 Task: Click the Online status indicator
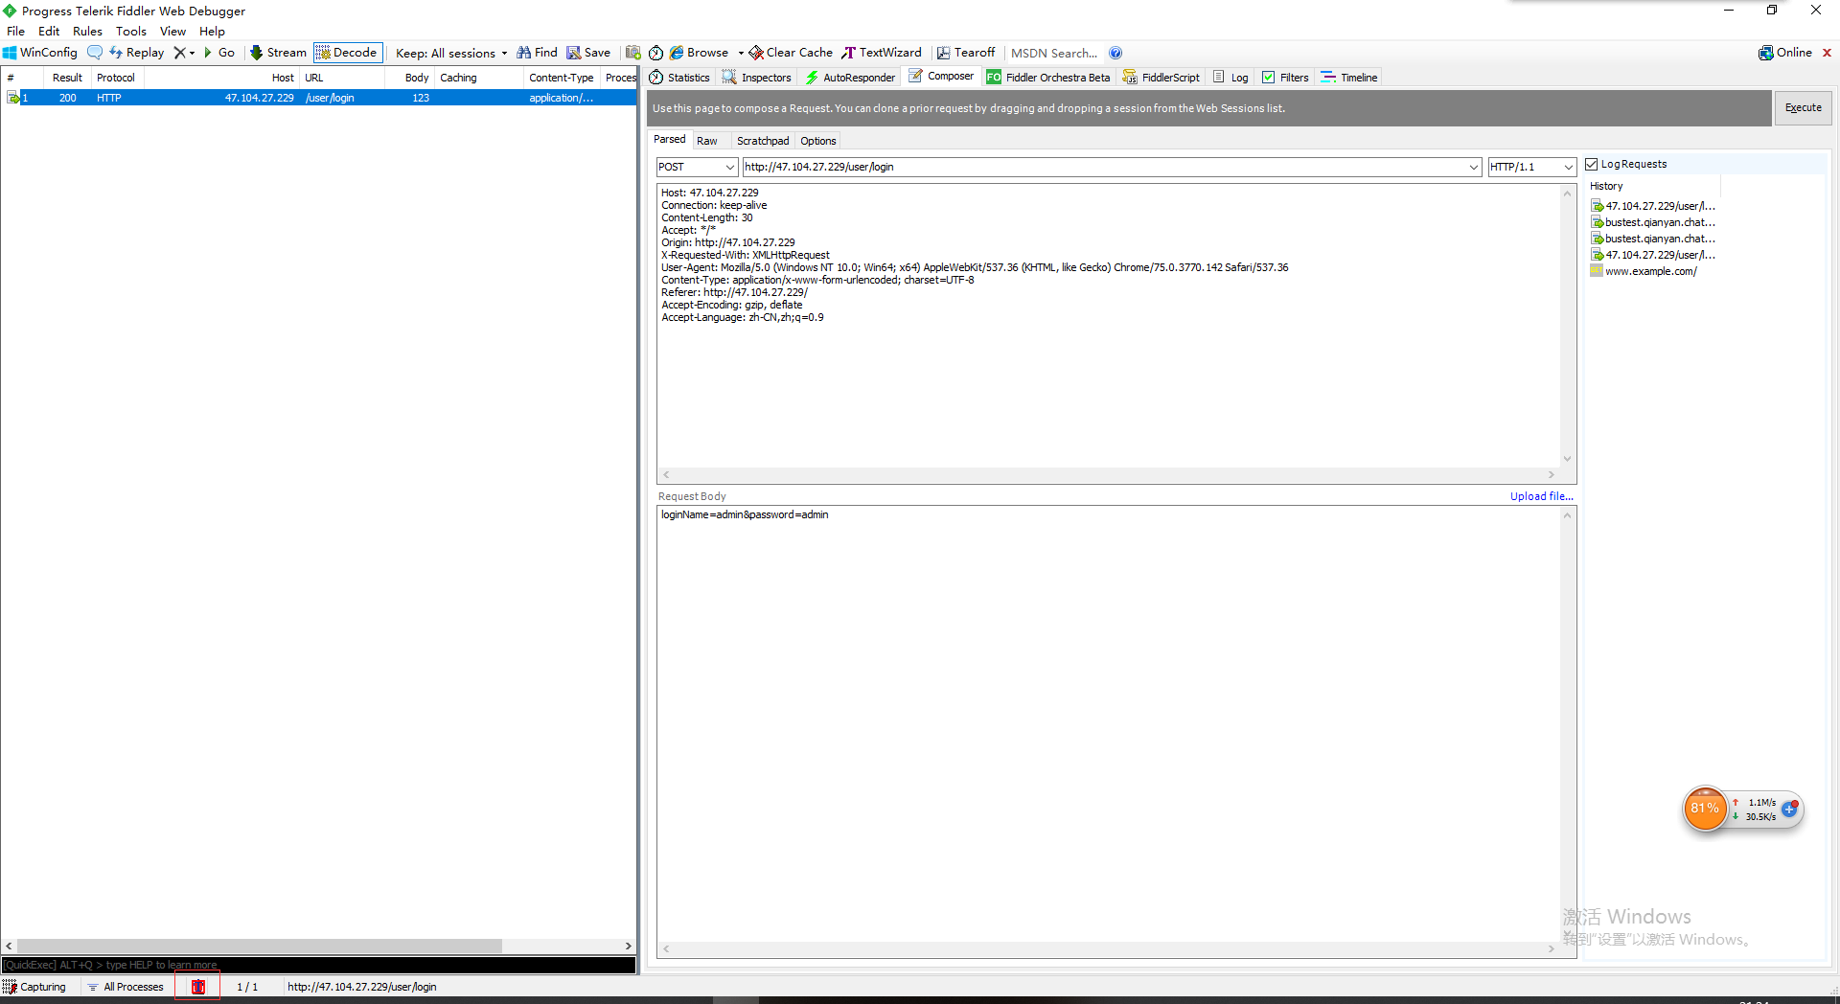click(1785, 53)
